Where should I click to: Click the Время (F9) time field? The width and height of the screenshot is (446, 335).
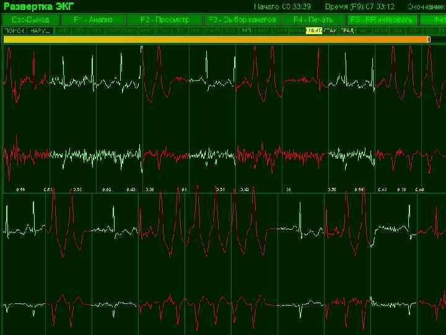click(x=359, y=7)
